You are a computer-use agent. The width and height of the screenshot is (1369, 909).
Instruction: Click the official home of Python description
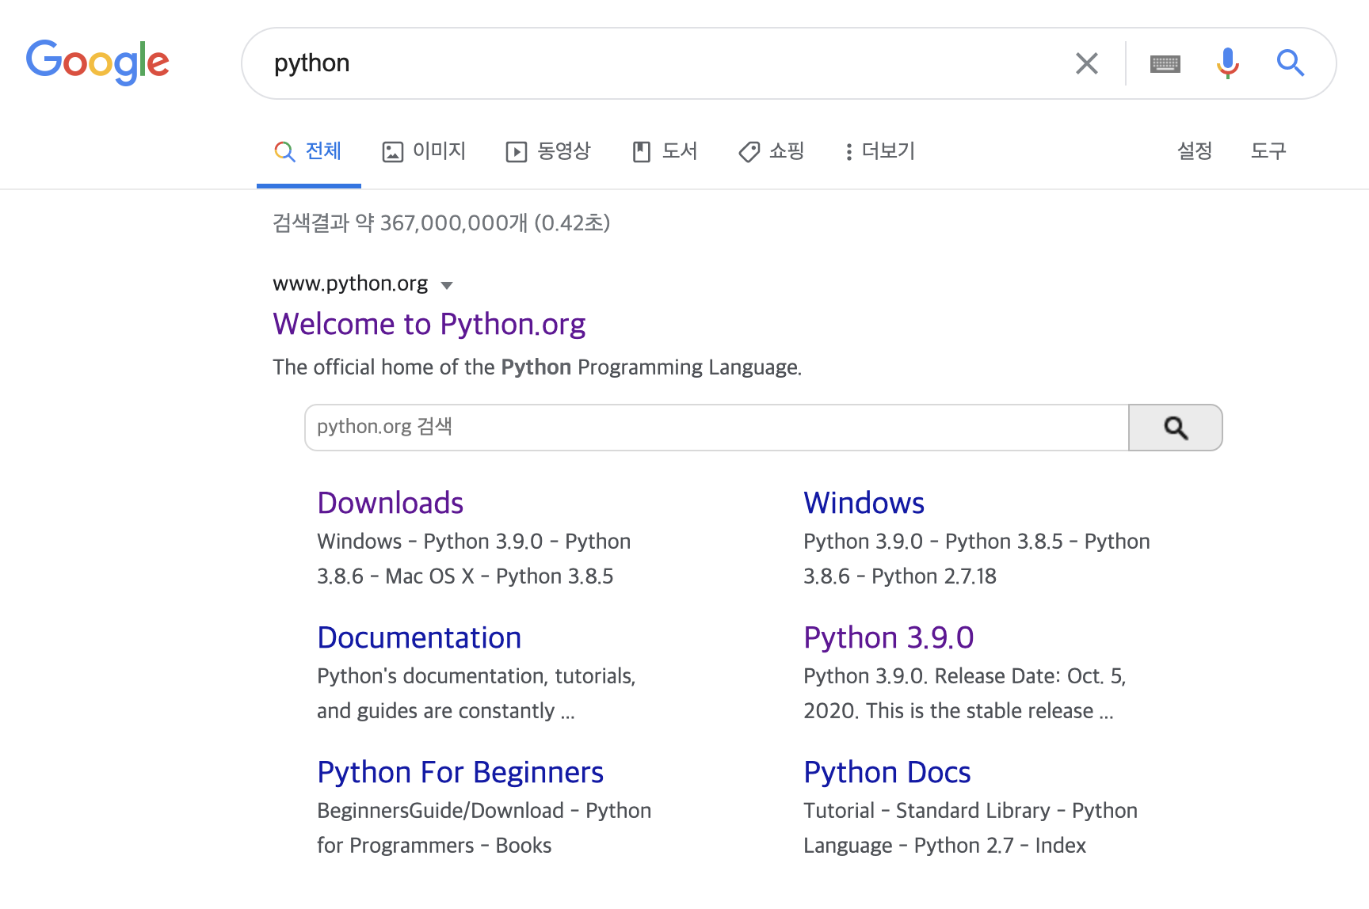[537, 367]
